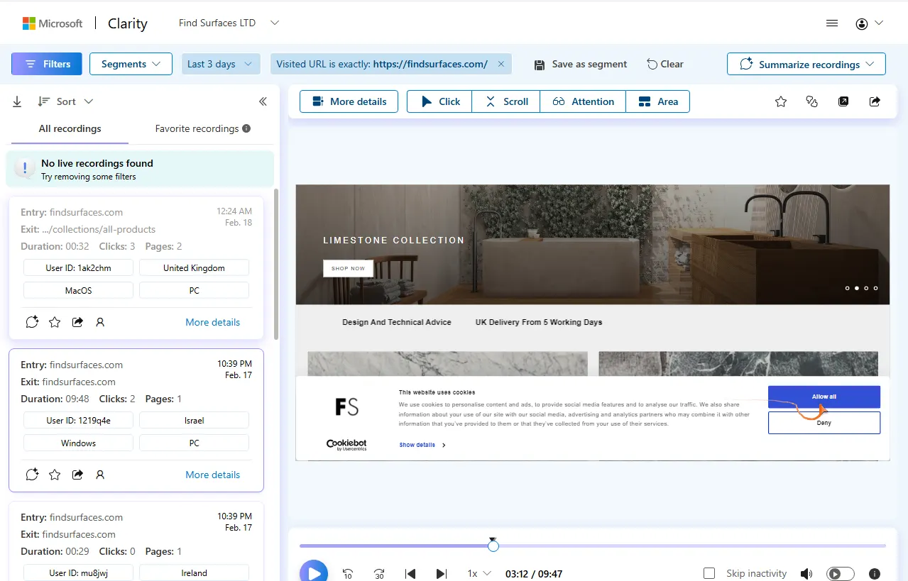This screenshot has height=581, width=908.
Task: Open More details in the player toolbar
Action: click(349, 101)
